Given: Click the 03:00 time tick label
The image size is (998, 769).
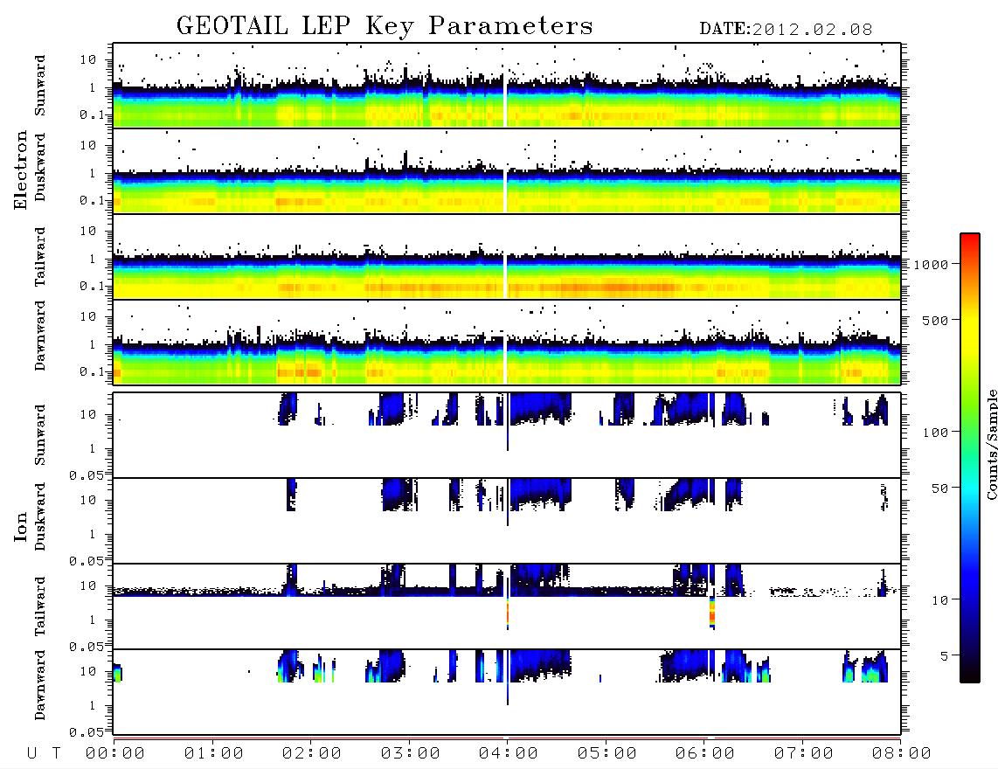Looking at the screenshot, I should [x=411, y=754].
